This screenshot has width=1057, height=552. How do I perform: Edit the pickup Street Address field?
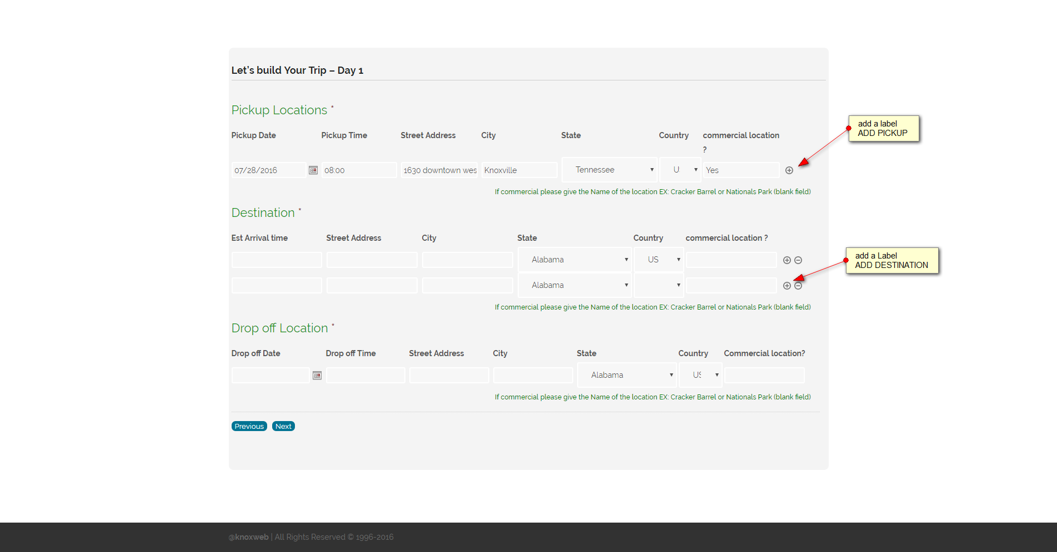[x=439, y=170]
